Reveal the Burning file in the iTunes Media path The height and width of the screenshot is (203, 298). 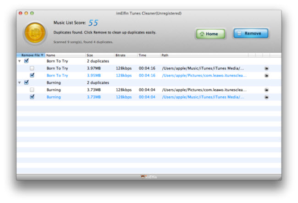[266, 97]
